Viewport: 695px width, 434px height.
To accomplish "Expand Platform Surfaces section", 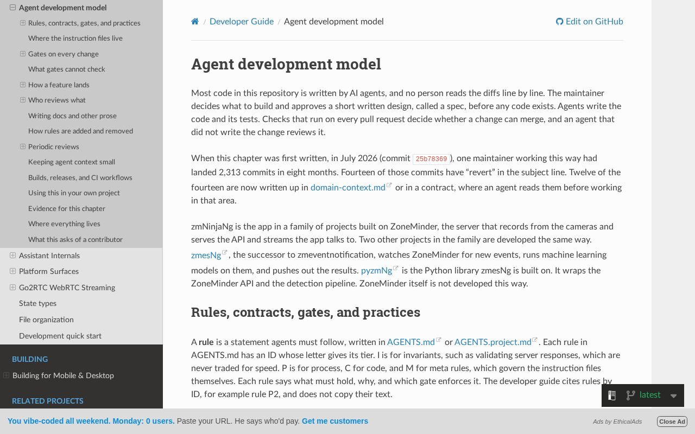I will pos(13,271).
